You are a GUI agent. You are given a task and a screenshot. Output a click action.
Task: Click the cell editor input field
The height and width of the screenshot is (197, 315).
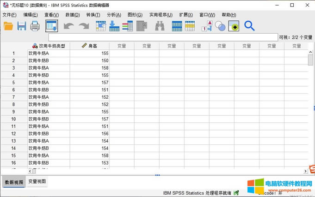click(162, 37)
